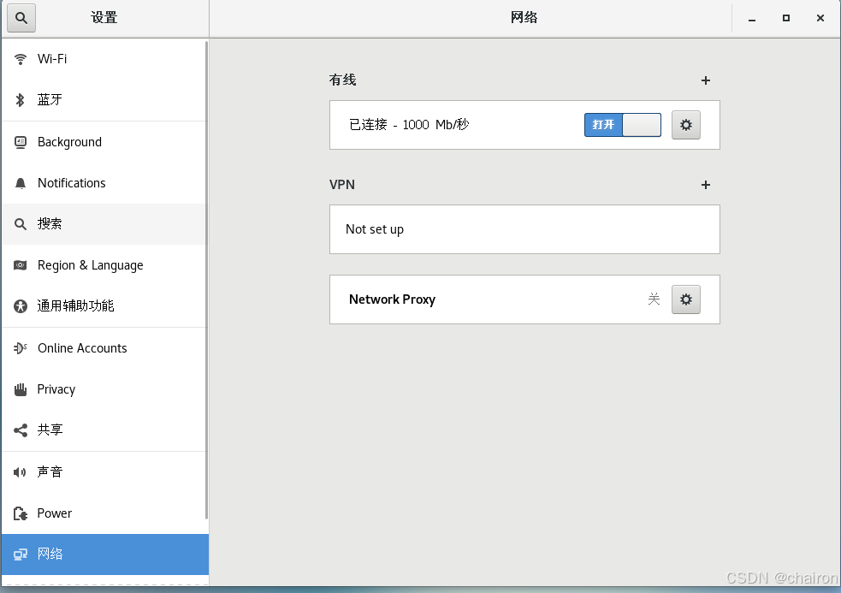Image resolution: width=841 pixels, height=593 pixels.
Task: Click the Region & Language flag icon
Action: tap(21, 265)
